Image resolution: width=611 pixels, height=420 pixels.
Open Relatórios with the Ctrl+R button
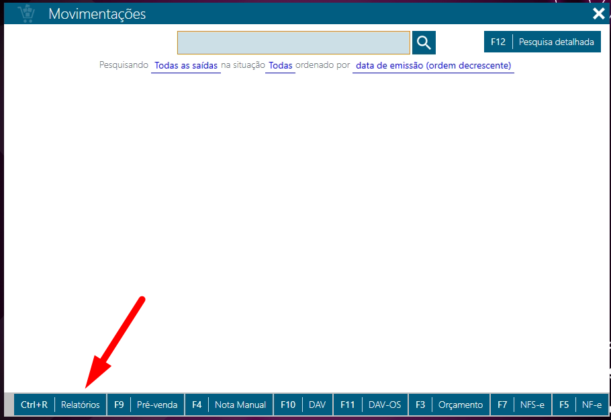coord(60,405)
